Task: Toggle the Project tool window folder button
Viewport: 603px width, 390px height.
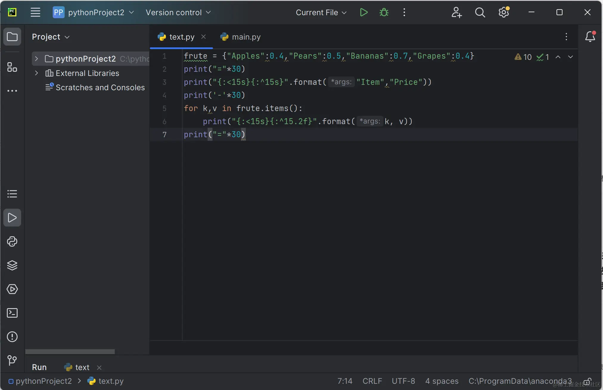Action: (x=12, y=37)
